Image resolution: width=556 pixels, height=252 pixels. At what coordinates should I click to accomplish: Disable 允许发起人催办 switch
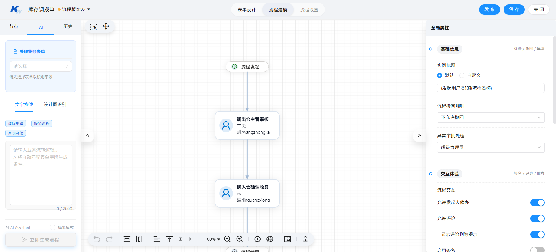(537, 203)
